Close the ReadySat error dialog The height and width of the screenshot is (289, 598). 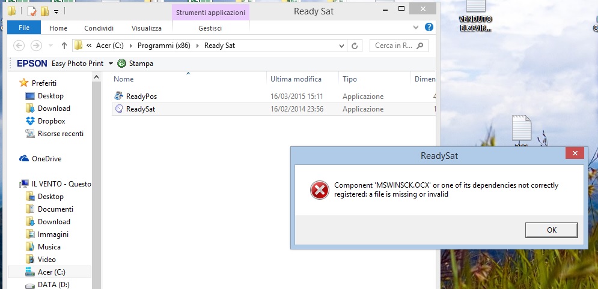575,153
